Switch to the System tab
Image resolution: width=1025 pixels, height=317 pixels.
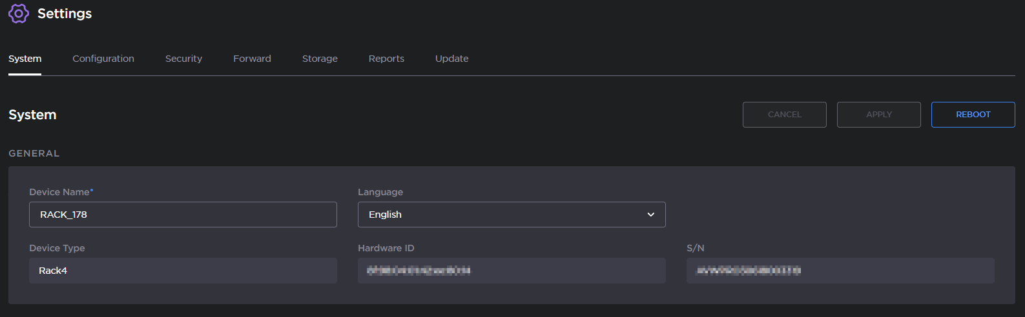pos(25,59)
